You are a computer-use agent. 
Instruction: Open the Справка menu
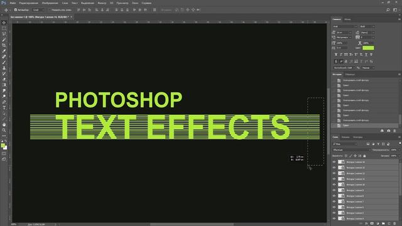point(146,3)
